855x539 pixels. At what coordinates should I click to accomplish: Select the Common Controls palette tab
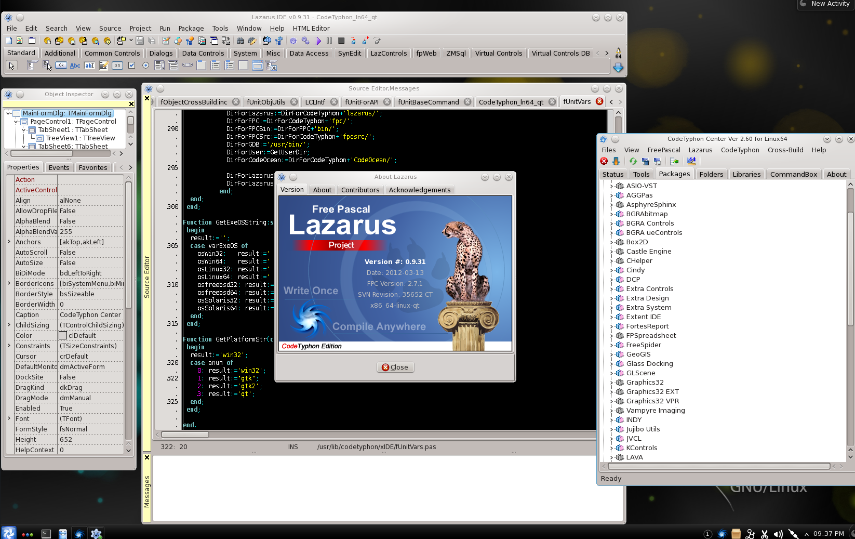tap(112, 53)
